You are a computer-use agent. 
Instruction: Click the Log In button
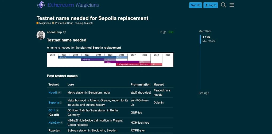[211, 5]
